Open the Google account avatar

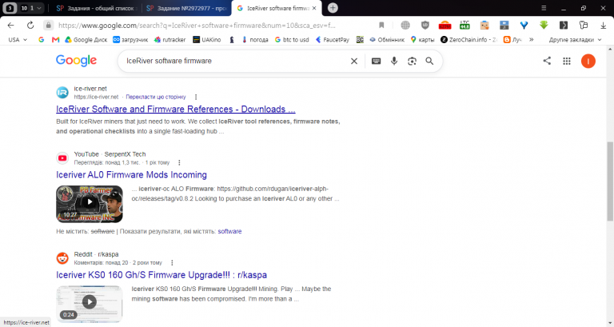588,61
